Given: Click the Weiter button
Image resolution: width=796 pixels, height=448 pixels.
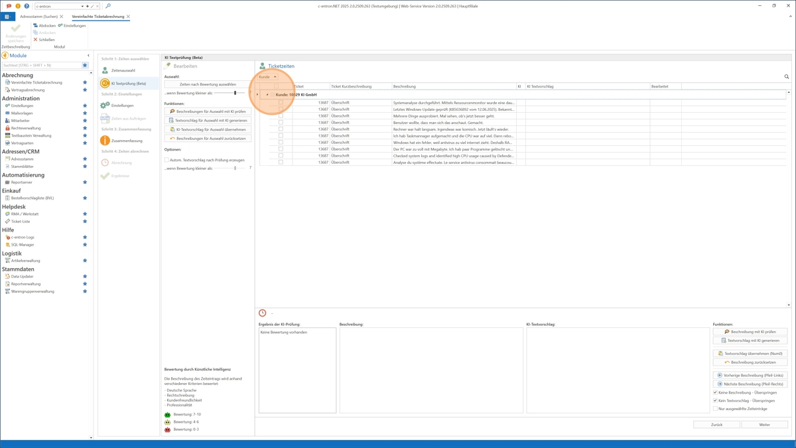Looking at the screenshot, I should pos(764,425).
